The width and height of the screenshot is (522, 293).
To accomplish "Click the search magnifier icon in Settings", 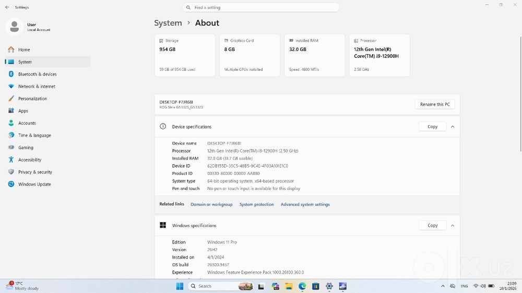I will [x=188, y=7].
